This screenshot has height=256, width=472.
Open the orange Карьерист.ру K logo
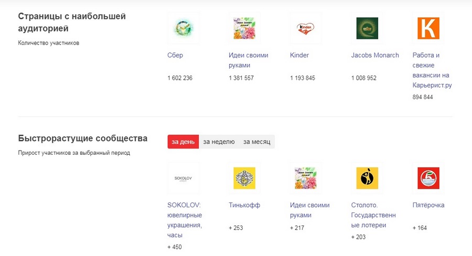[428, 28]
